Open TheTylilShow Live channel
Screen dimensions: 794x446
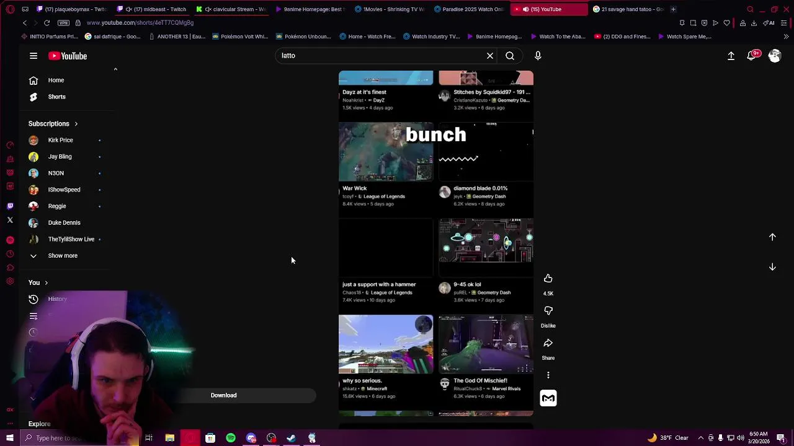[x=71, y=239]
